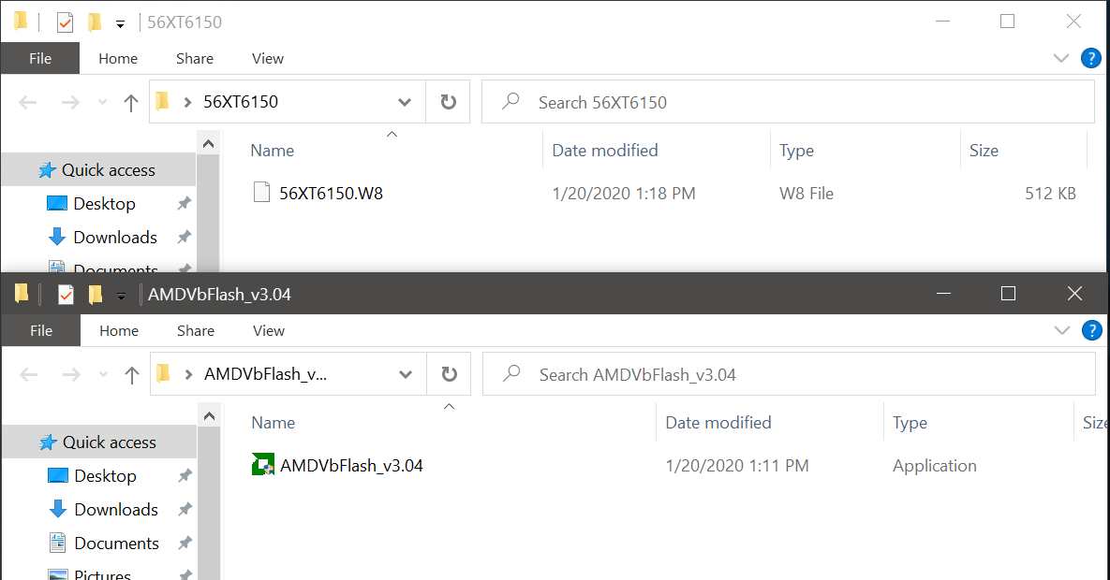Maximize the AMDVbFlash_v3.04 window
The width and height of the screenshot is (1110, 580).
pyautogui.click(x=1008, y=293)
